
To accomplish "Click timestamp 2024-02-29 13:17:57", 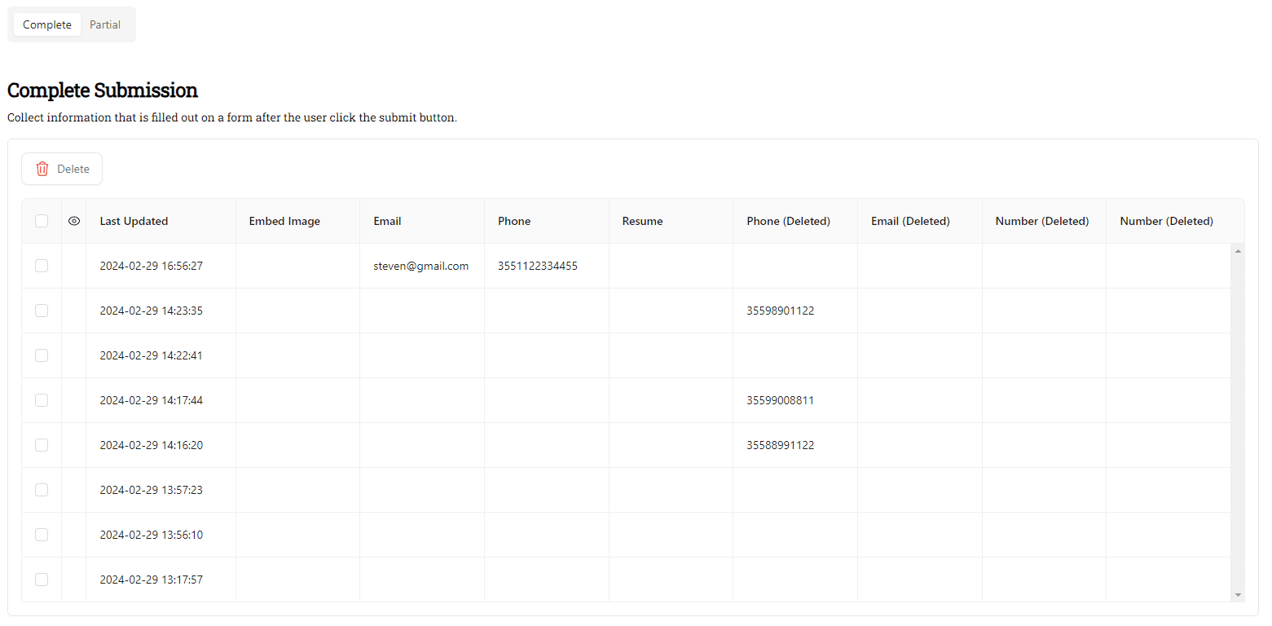I will point(151,580).
